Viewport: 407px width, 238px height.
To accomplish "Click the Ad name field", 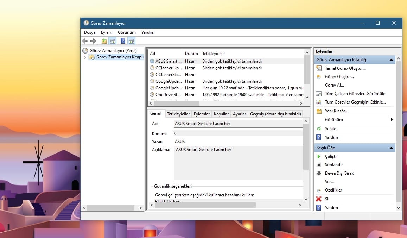I will pyautogui.click(x=238, y=124).
